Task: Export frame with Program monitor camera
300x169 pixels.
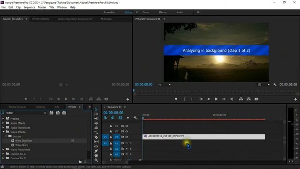Action: [x=256, y=99]
